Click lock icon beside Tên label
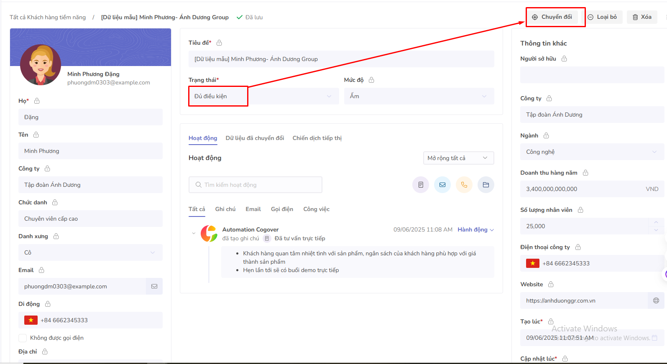 pyautogui.click(x=36, y=135)
